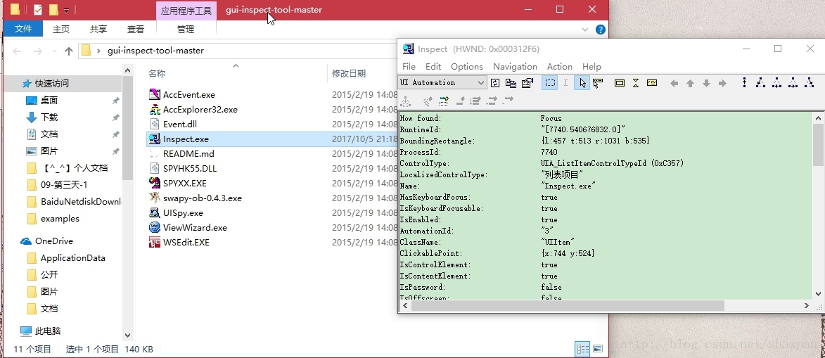
Task: Open 下载 in the navigation pane
Action: point(49,117)
